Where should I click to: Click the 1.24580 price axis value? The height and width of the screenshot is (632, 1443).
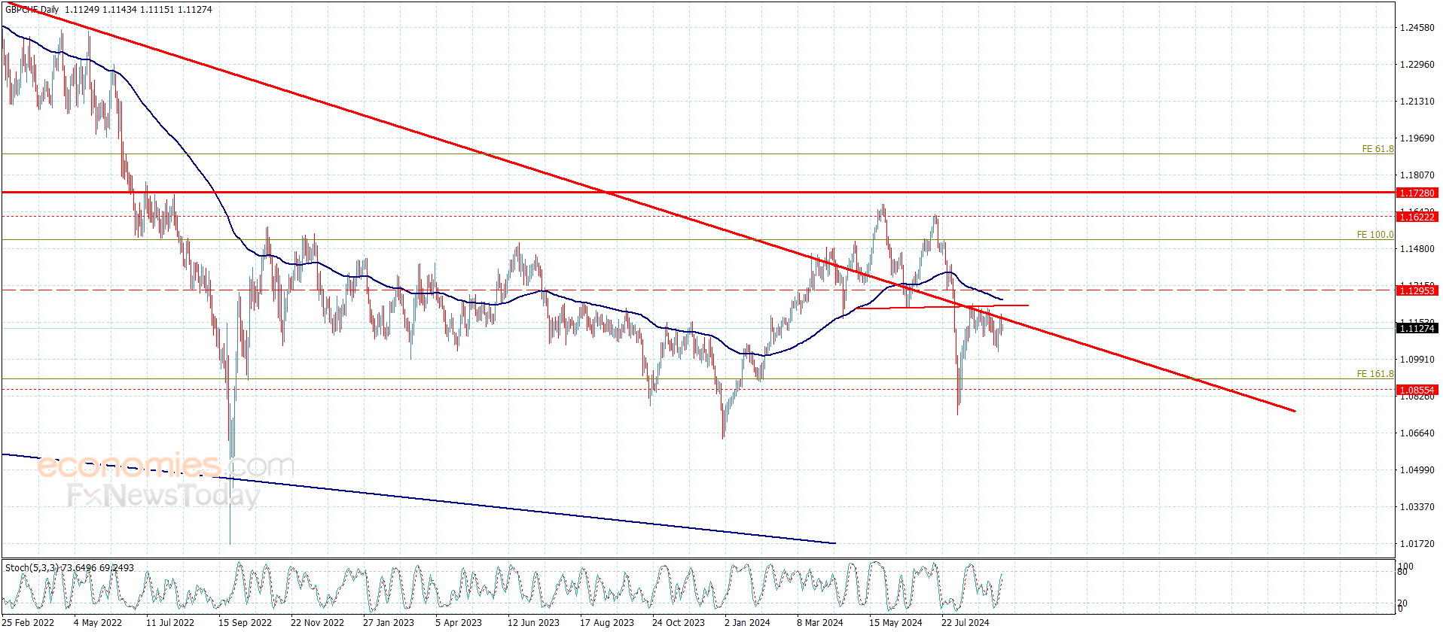point(1417,28)
